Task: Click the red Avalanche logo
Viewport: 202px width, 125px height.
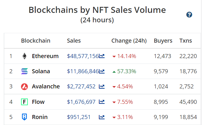Action: point(24,86)
